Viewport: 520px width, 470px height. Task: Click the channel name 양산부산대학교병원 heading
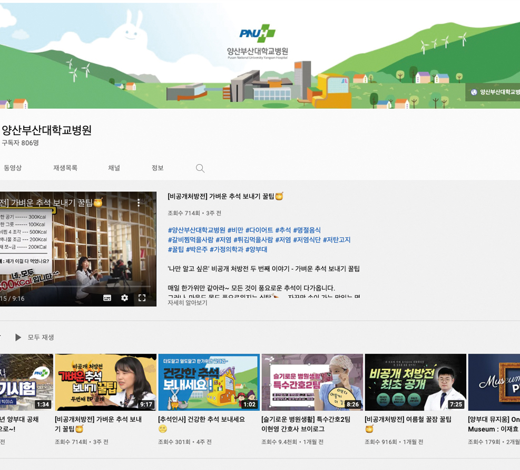47,130
